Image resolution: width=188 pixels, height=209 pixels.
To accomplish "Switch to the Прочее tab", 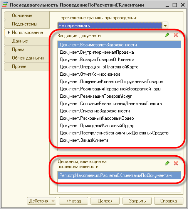I will click(27, 66).
